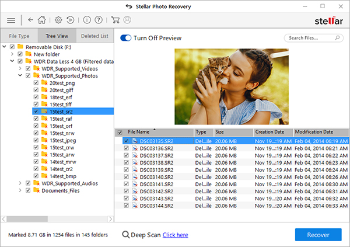Screen dimensions: 350x247
Task: Click the resume recovery icon
Action: [70, 20]
